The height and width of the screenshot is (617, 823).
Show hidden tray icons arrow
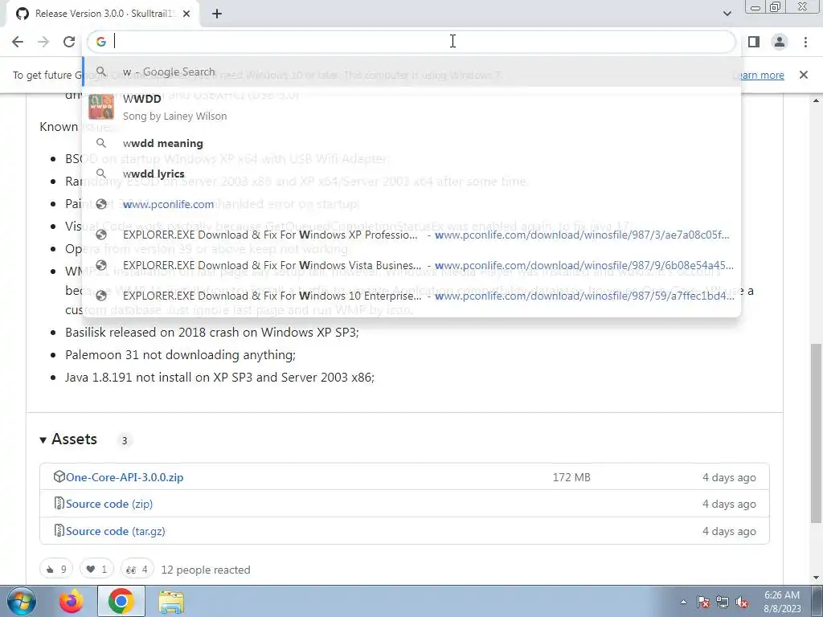683,602
